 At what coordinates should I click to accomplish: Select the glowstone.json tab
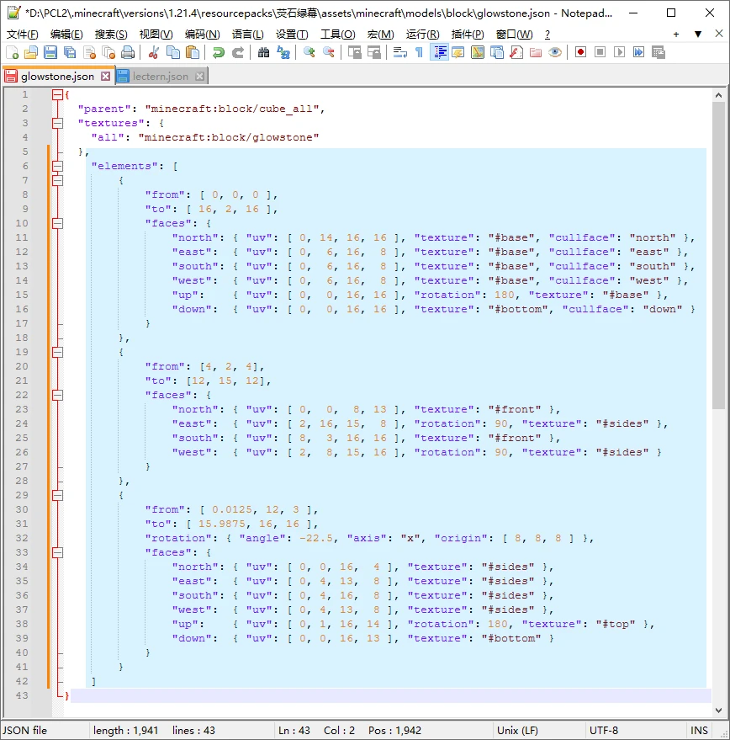tap(57, 77)
